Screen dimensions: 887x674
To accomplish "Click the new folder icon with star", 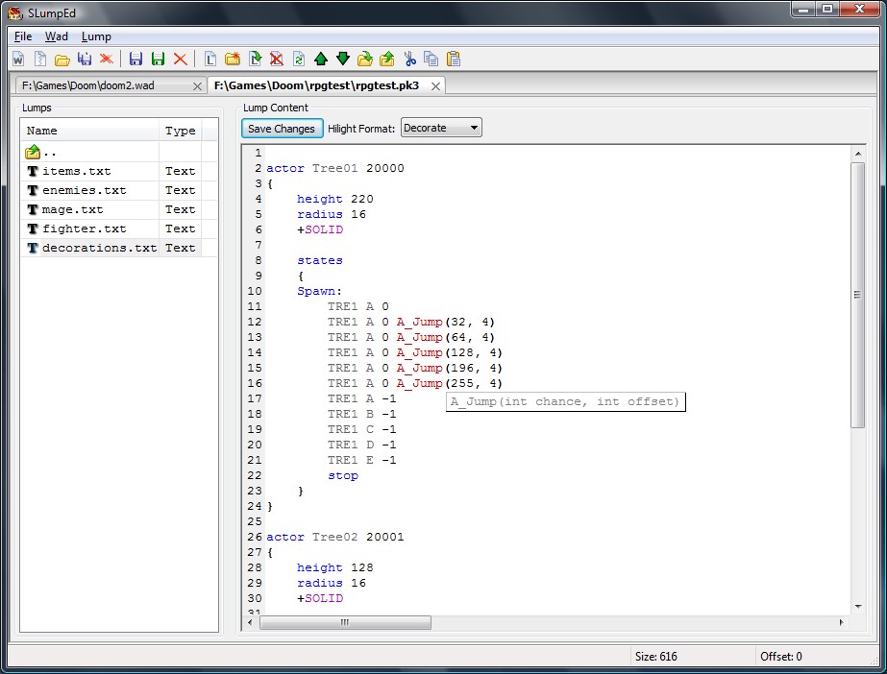I will pos(234,59).
